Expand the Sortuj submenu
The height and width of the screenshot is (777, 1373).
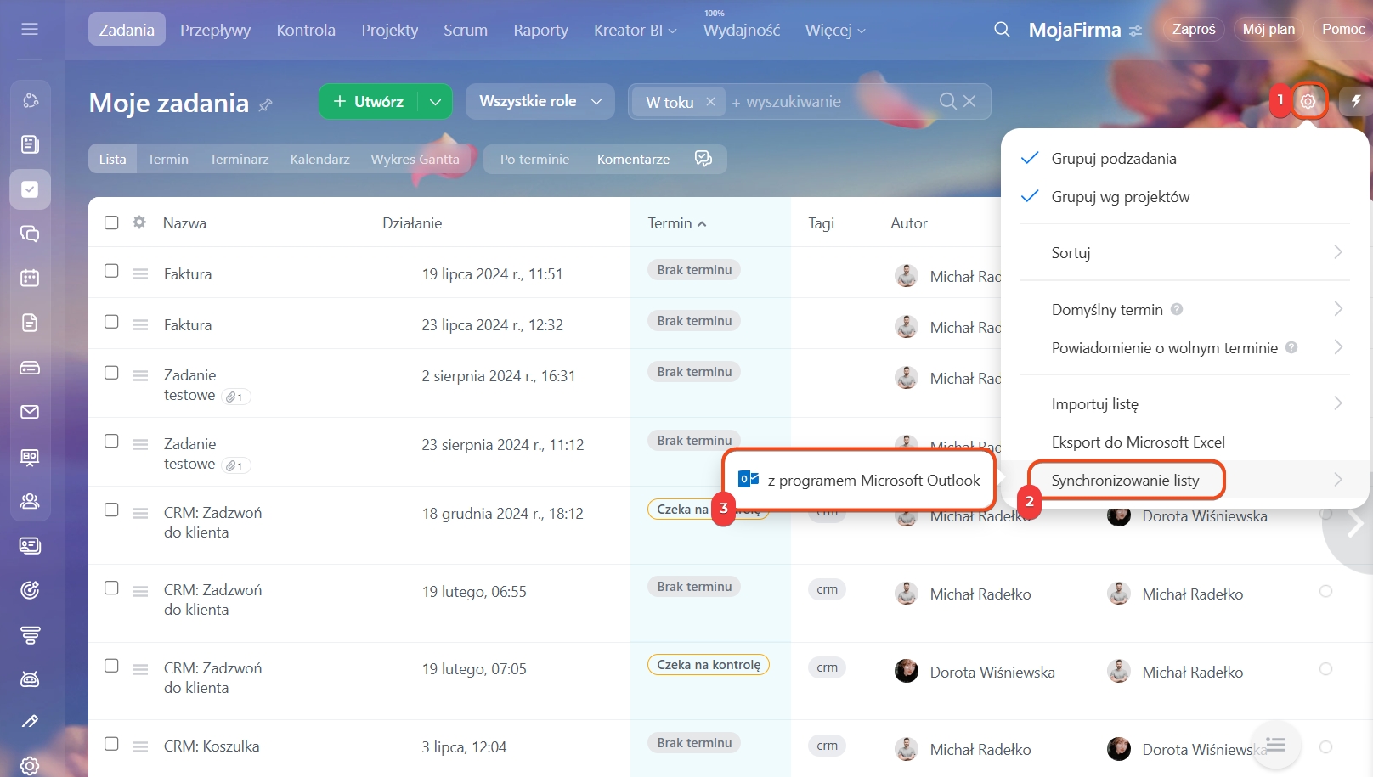coord(1184,252)
